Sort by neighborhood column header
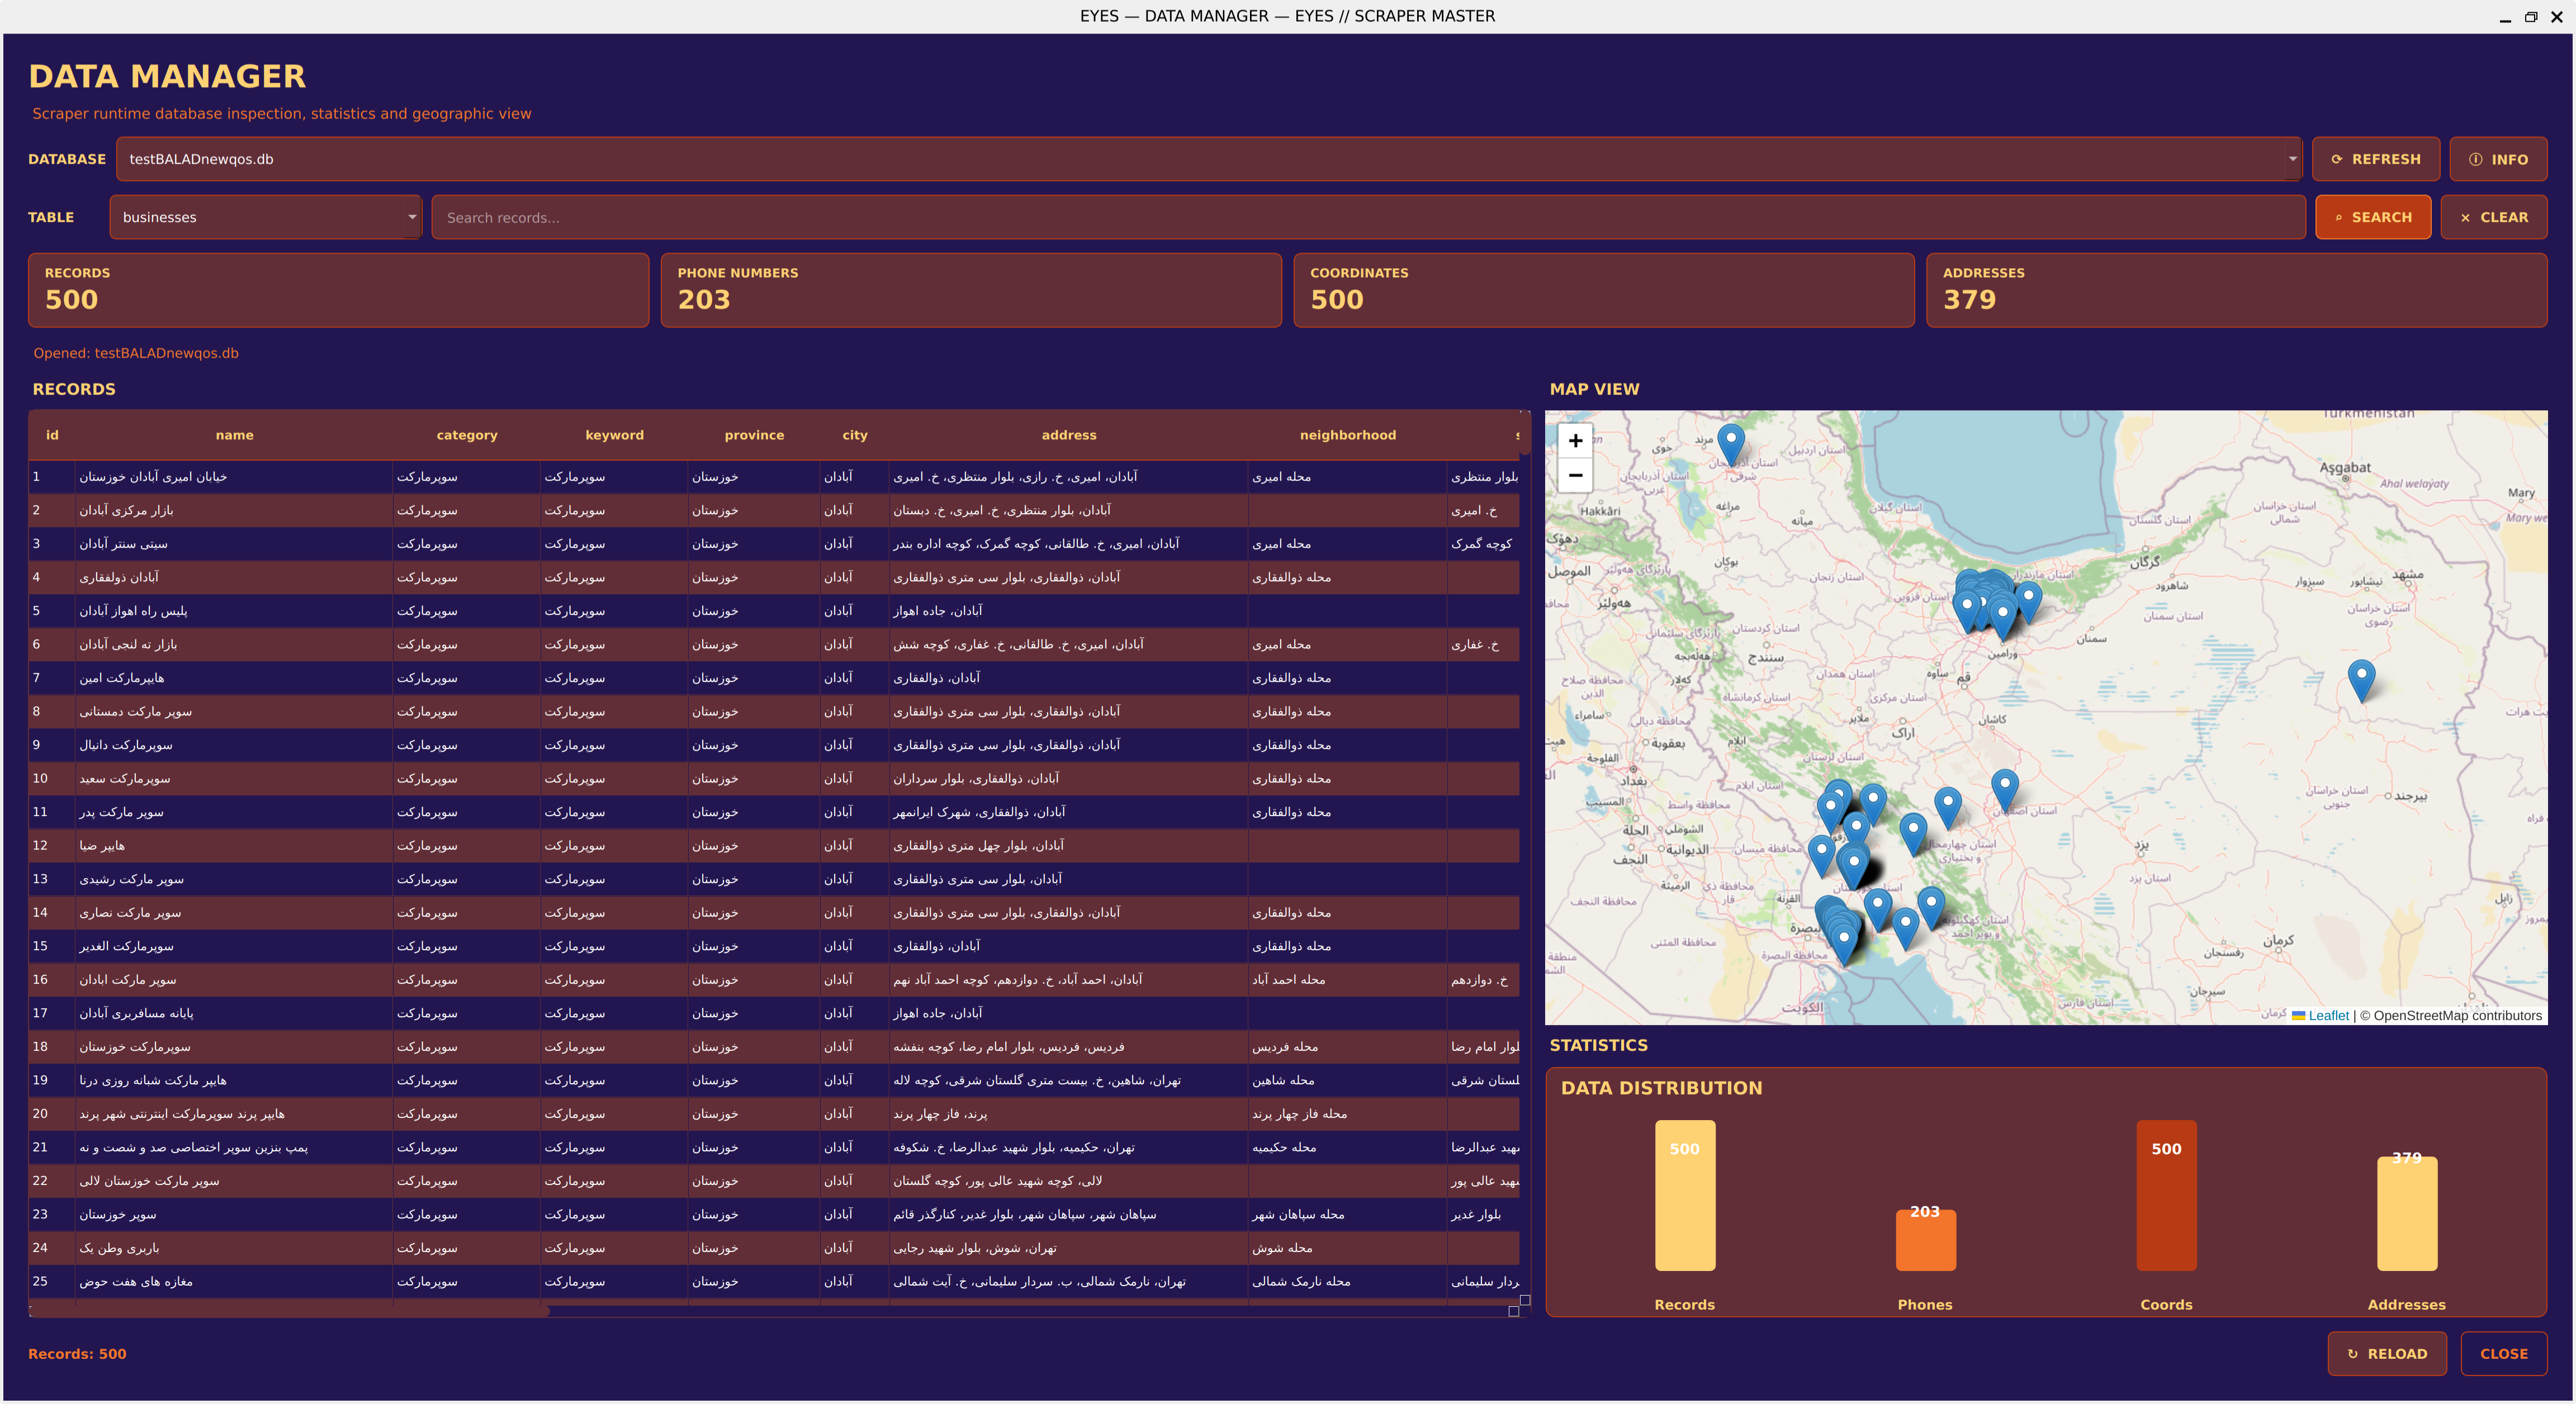Image resolution: width=2576 pixels, height=1404 pixels. [x=1347, y=435]
